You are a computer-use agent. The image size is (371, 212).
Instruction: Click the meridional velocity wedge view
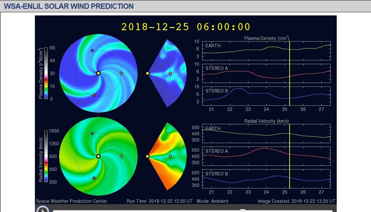coord(167,156)
